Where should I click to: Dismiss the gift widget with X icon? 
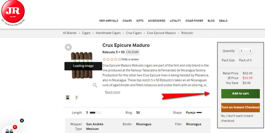[22, 120]
